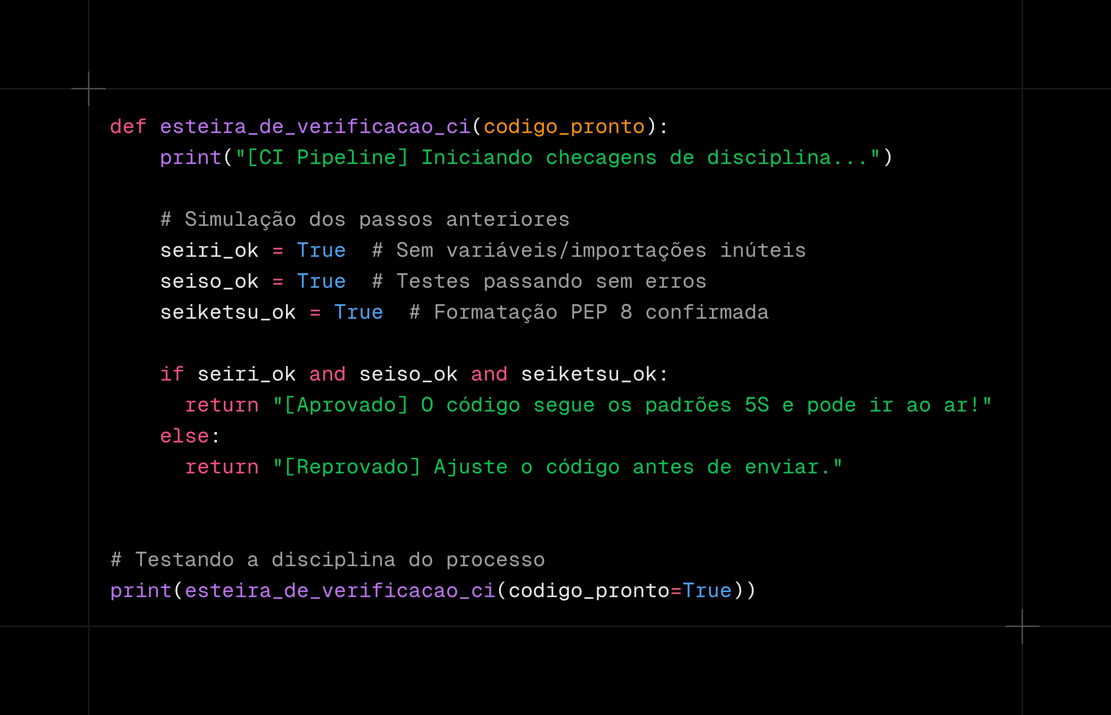Click the function name esteira_de_verificacao_ci in the def line
The height and width of the screenshot is (715, 1111).
pos(315,127)
